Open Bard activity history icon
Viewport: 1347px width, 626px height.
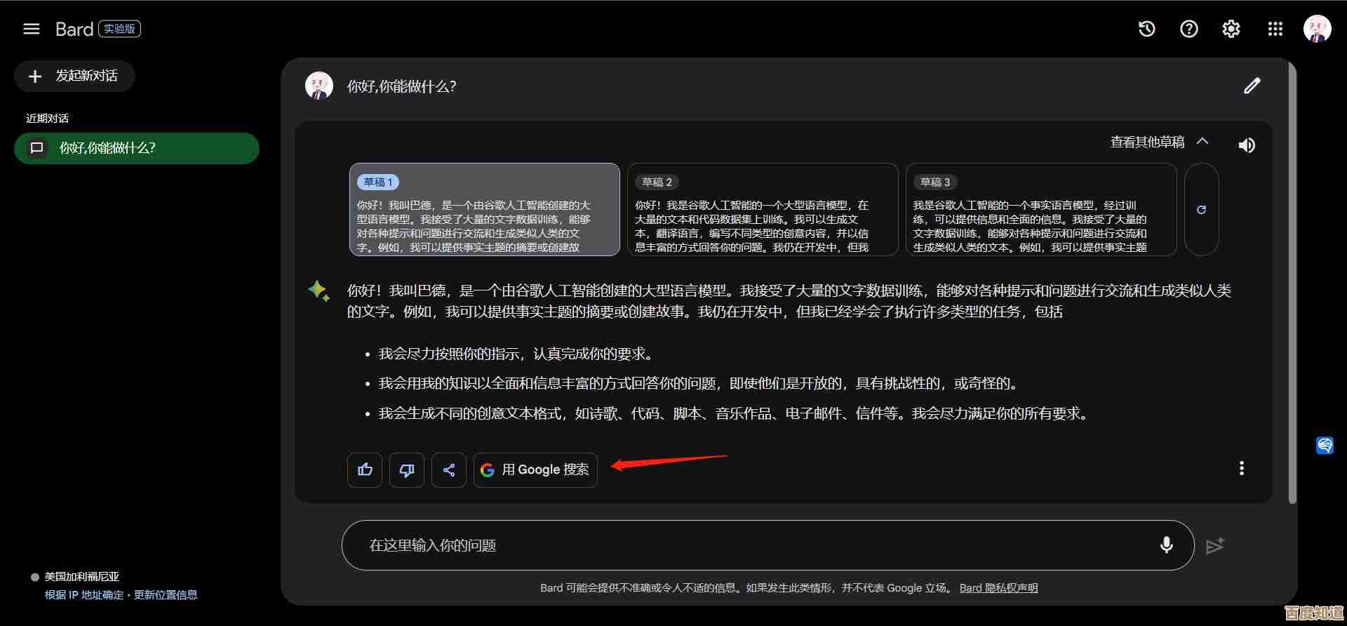[x=1146, y=29]
